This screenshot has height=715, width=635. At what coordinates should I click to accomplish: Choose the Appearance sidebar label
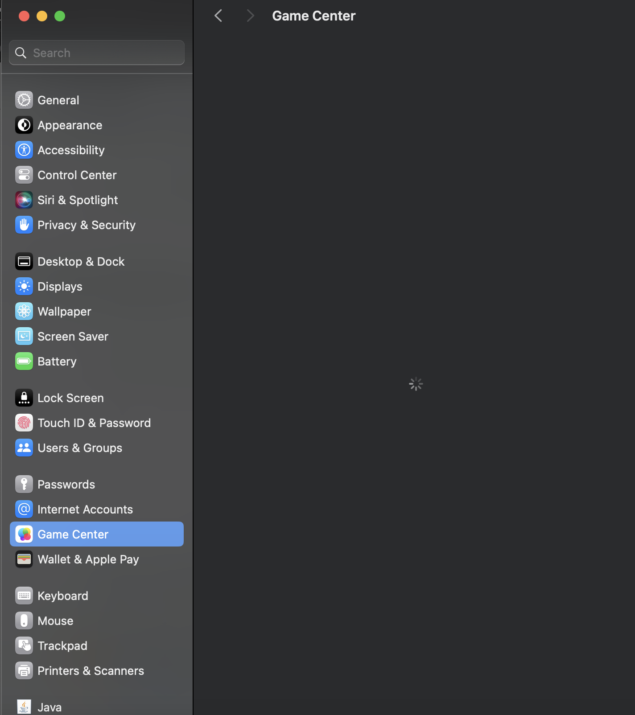[70, 125]
